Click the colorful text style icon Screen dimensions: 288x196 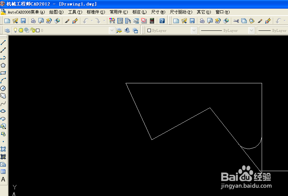tap(112, 21)
